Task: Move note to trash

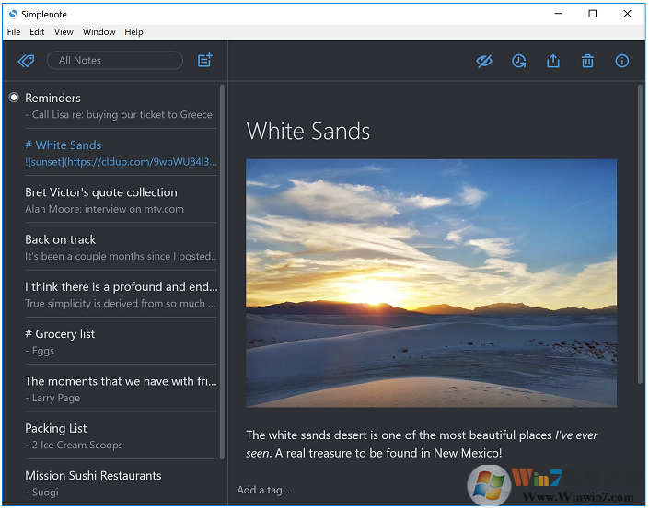Action: point(587,61)
